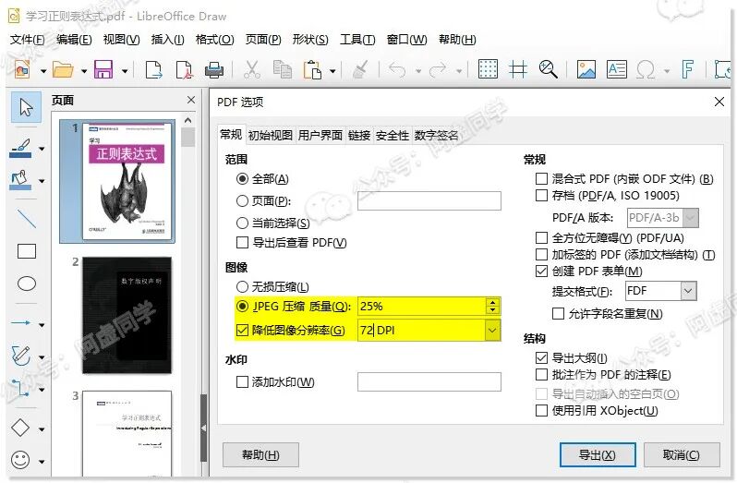Click the Copy icon
The image size is (737, 483).
(283, 70)
